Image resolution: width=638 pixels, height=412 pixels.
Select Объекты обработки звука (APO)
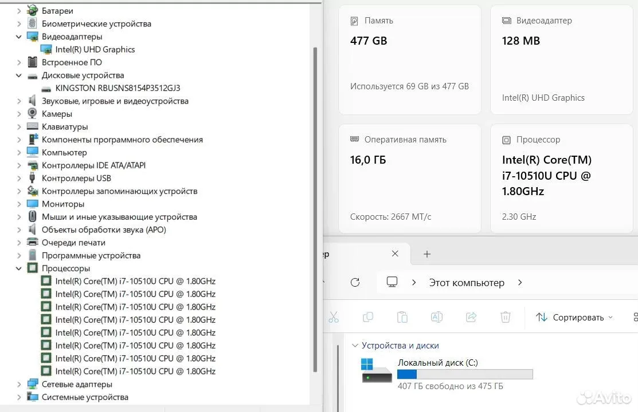104,229
